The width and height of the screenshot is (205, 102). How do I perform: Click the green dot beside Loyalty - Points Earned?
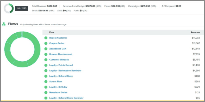[x=46, y=65]
